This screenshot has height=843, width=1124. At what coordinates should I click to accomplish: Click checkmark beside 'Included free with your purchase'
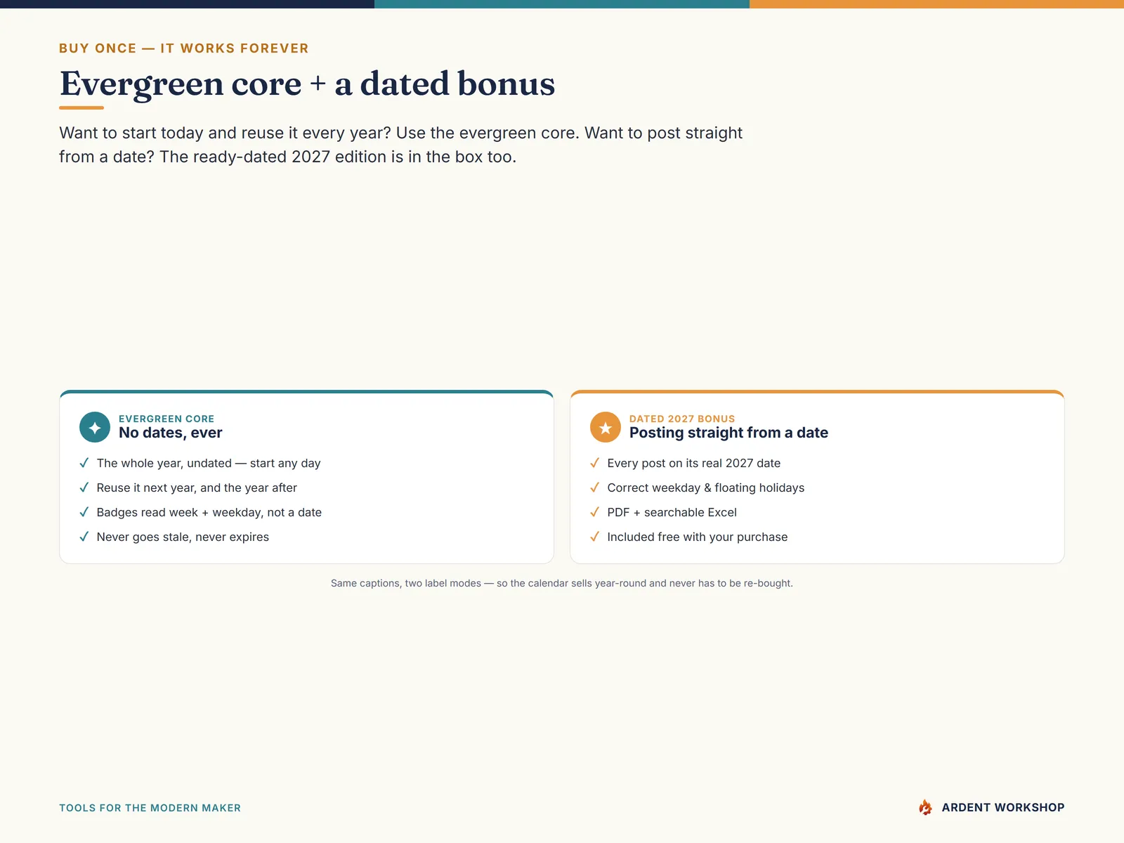tap(595, 537)
